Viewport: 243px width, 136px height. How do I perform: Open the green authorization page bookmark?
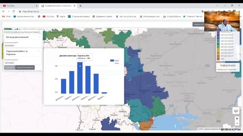[79, 16]
